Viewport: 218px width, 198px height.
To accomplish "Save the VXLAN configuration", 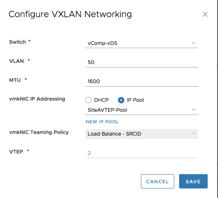I will coord(193,182).
